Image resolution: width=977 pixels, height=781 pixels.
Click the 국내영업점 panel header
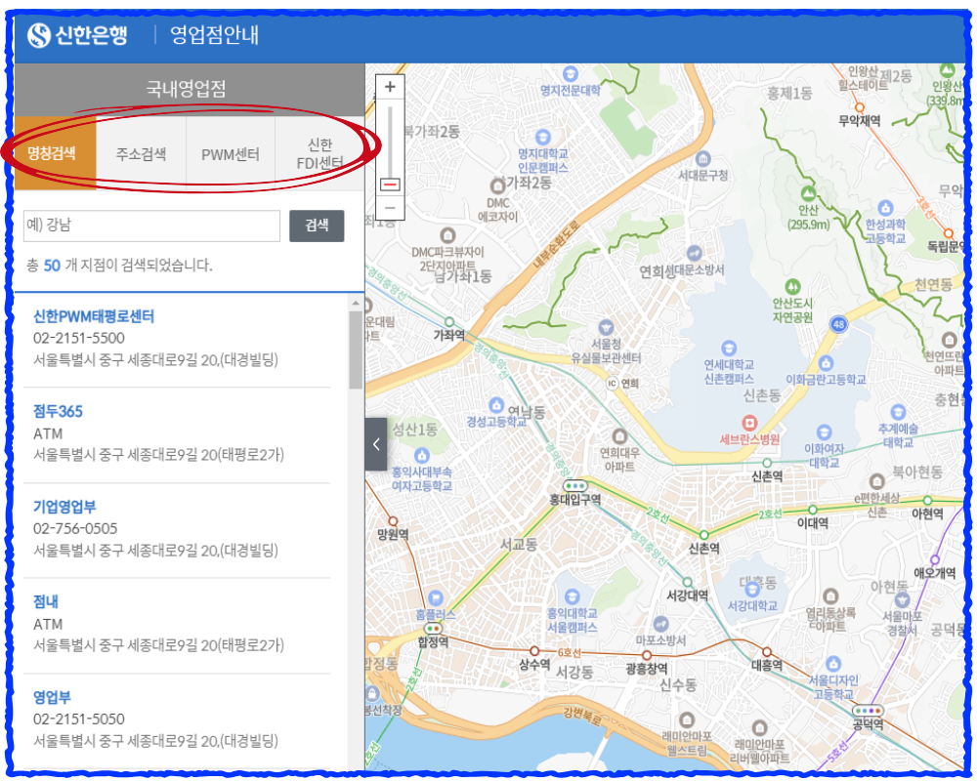pos(189,89)
